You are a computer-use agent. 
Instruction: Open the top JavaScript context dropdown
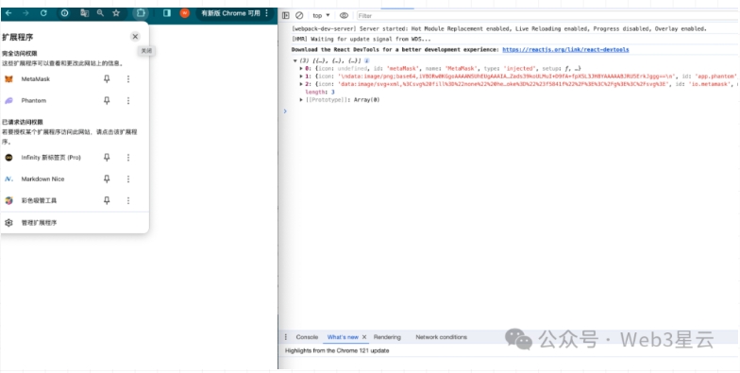pos(321,15)
